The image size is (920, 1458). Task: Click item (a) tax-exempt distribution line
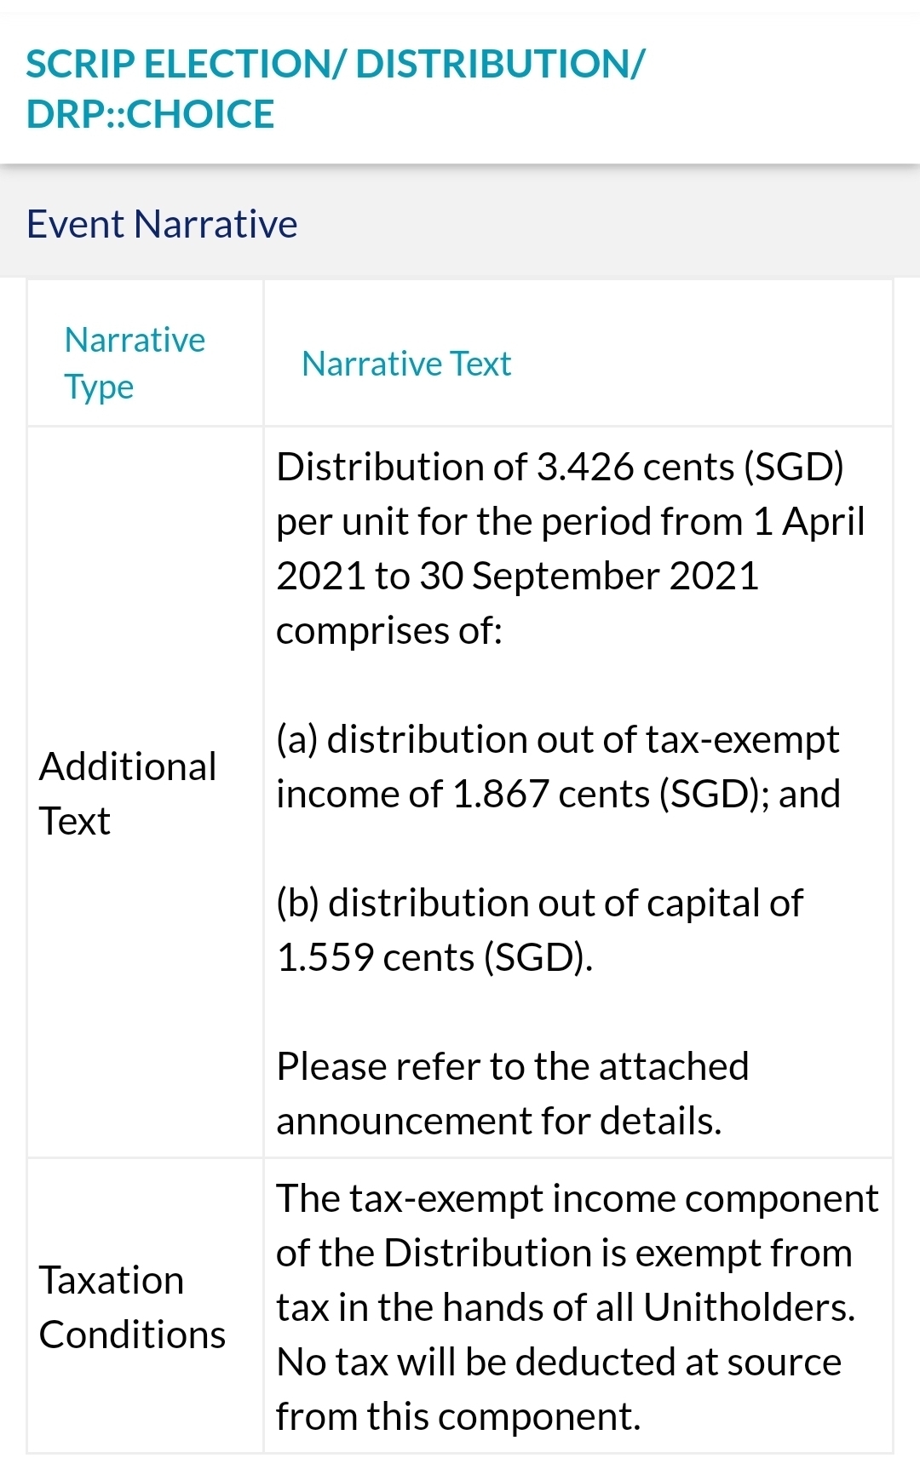tap(558, 740)
